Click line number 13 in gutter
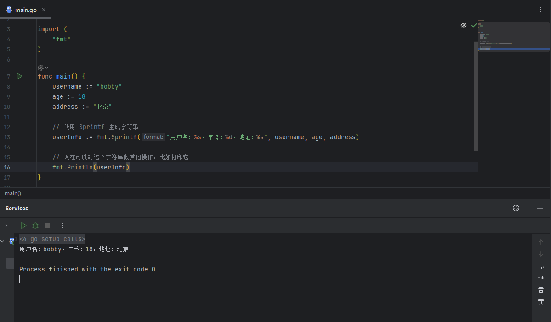 [7, 137]
